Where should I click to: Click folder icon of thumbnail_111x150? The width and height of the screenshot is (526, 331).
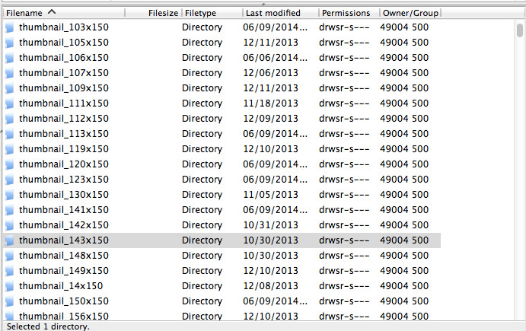coord(9,103)
